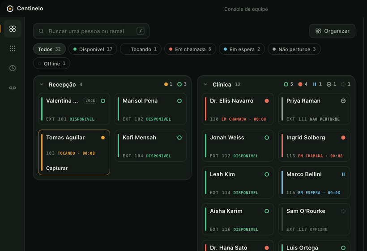Viewport: 367px width, 251px height.
Task: Click '113 EM CHAMADA · 00:08' status line
Action: pyautogui.click(x=314, y=156)
